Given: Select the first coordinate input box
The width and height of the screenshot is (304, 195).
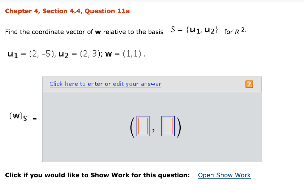Looking at the screenshot, I should (x=143, y=126).
